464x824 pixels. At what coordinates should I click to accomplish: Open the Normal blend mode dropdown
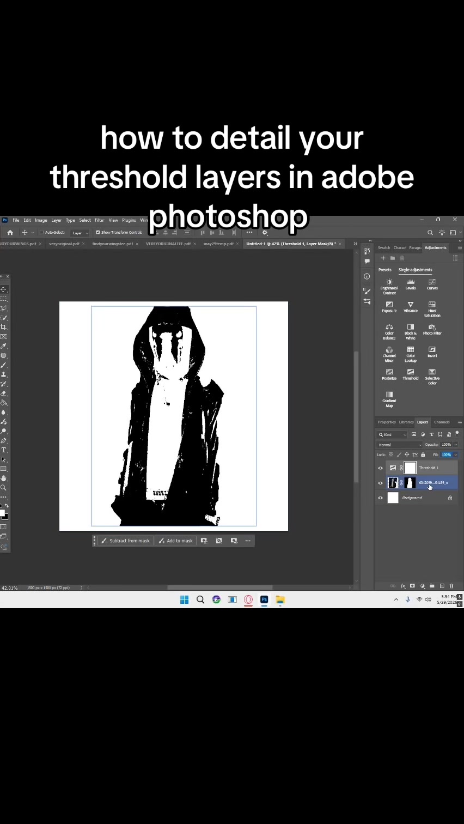click(x=400, y=445)
